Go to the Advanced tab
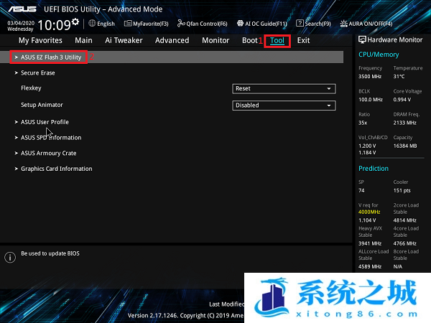This screenshot has width=431, height=323. (x=172, y=40)
